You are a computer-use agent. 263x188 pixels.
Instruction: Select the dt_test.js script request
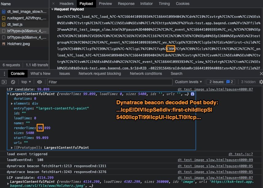point(14,25)
